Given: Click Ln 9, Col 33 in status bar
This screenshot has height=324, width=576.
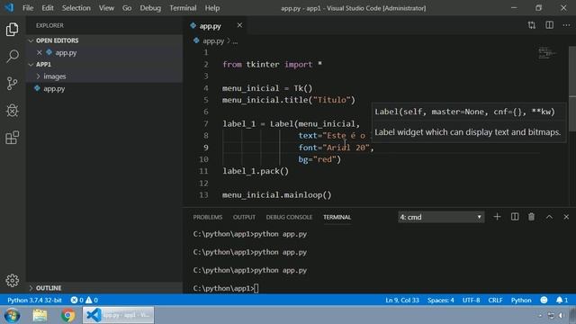Looking at the screenshot, I should 402,300.
